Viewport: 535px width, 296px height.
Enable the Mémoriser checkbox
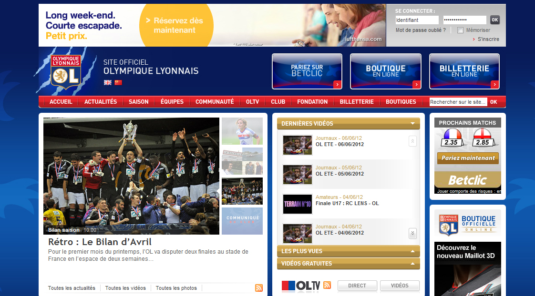tap(460, 30)
